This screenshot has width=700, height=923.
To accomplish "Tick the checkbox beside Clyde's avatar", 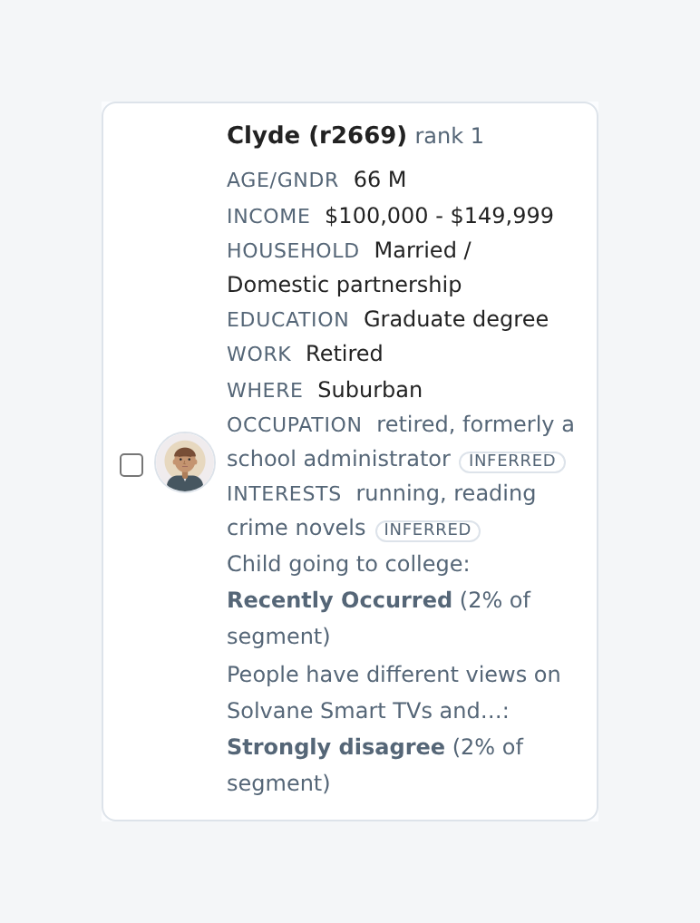I will click(x=131, y=465).
